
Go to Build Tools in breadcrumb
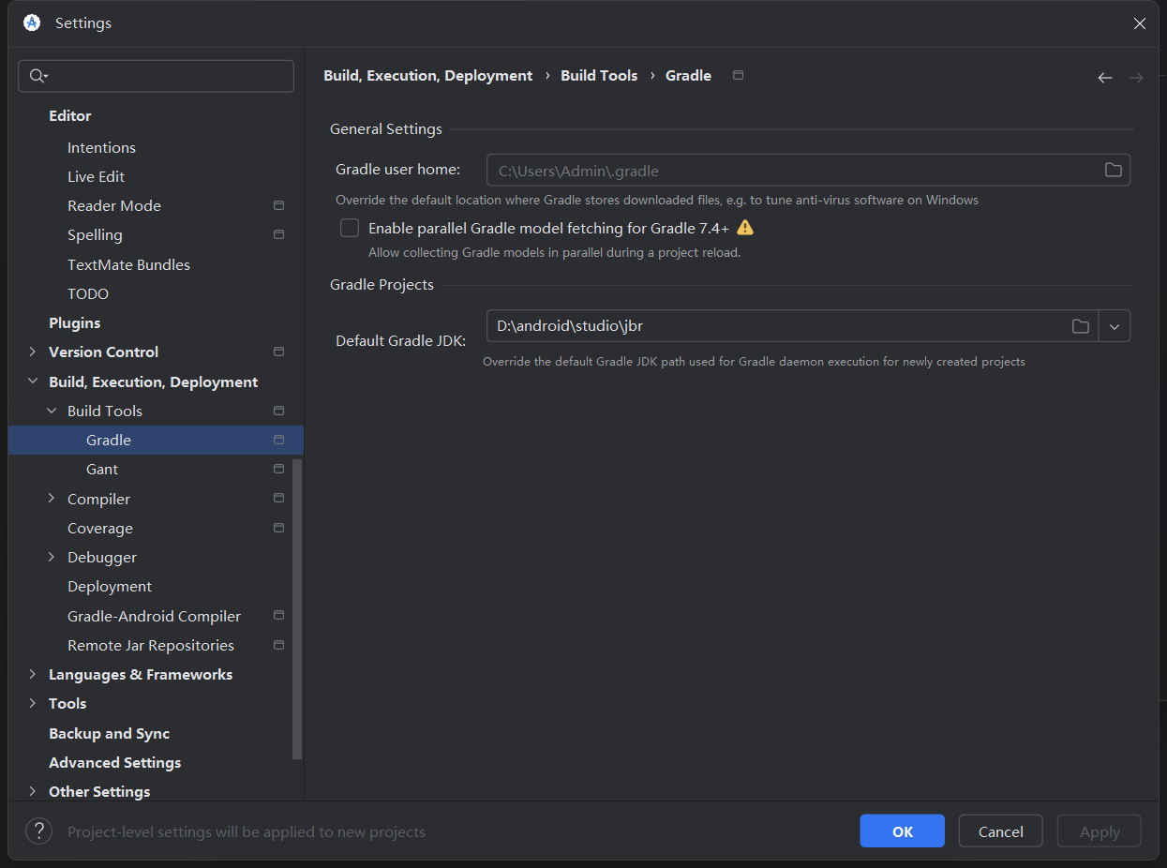(x=599, y=75)
